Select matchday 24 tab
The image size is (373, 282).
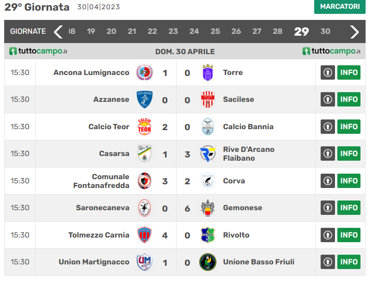tap(194, 31)
